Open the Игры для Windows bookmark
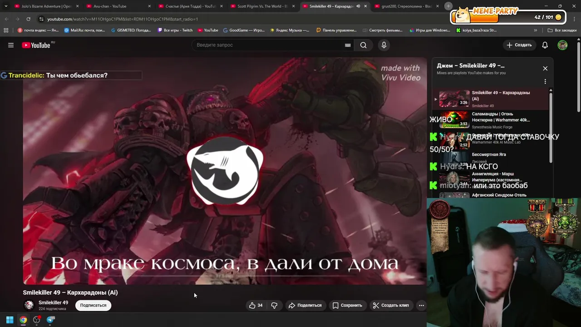 click(429, 30)
